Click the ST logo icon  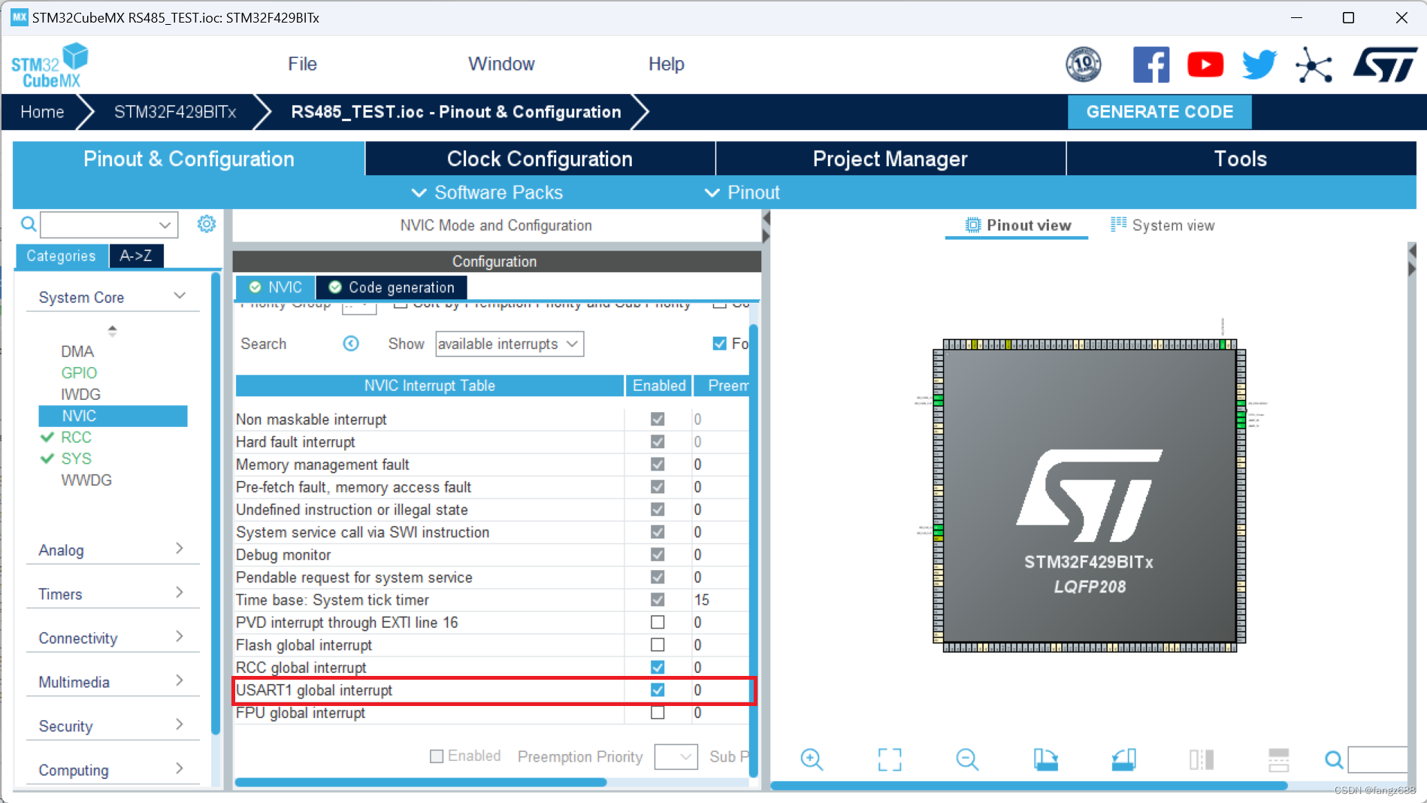tap(1385, 65)
